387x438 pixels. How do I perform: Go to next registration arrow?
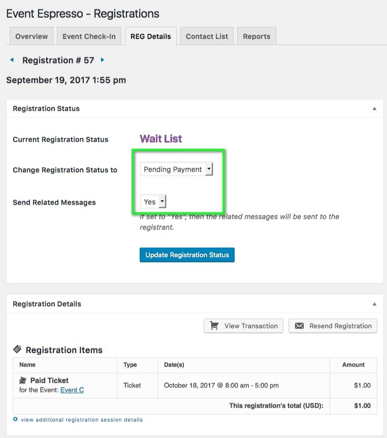click(103, 60)
